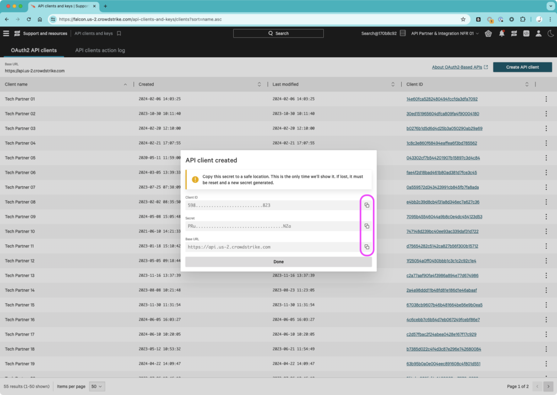Expand the browser tab list chevron

(550, 6)
